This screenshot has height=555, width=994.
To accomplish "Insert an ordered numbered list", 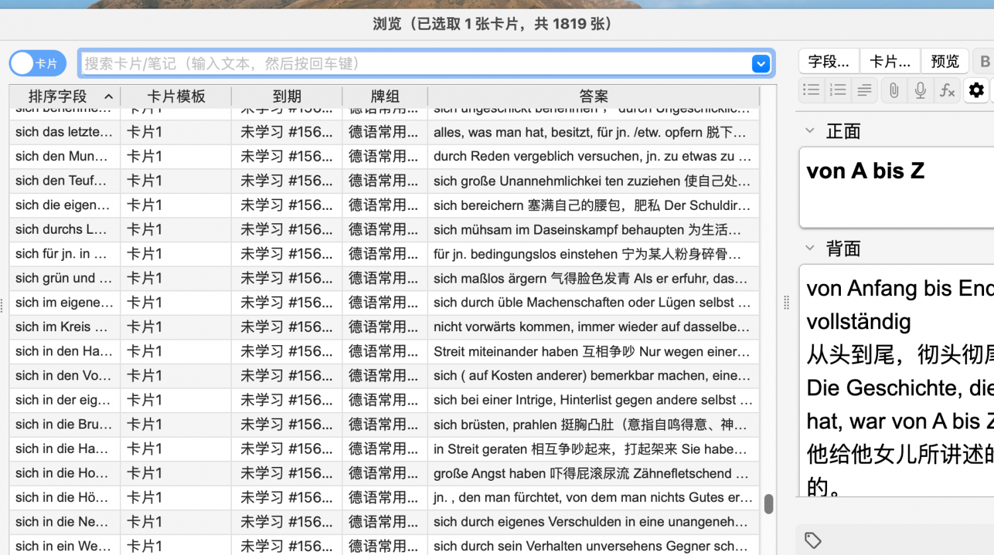I will [838, 90].
